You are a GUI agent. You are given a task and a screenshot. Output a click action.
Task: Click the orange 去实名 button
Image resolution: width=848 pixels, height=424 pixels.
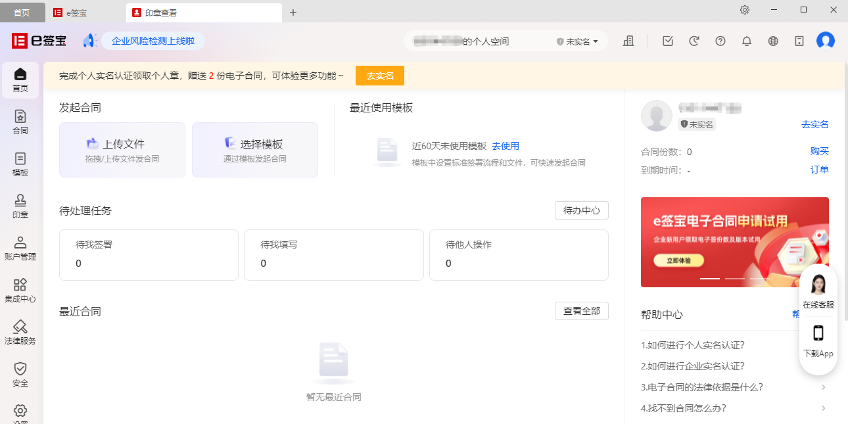coord(379,75)
